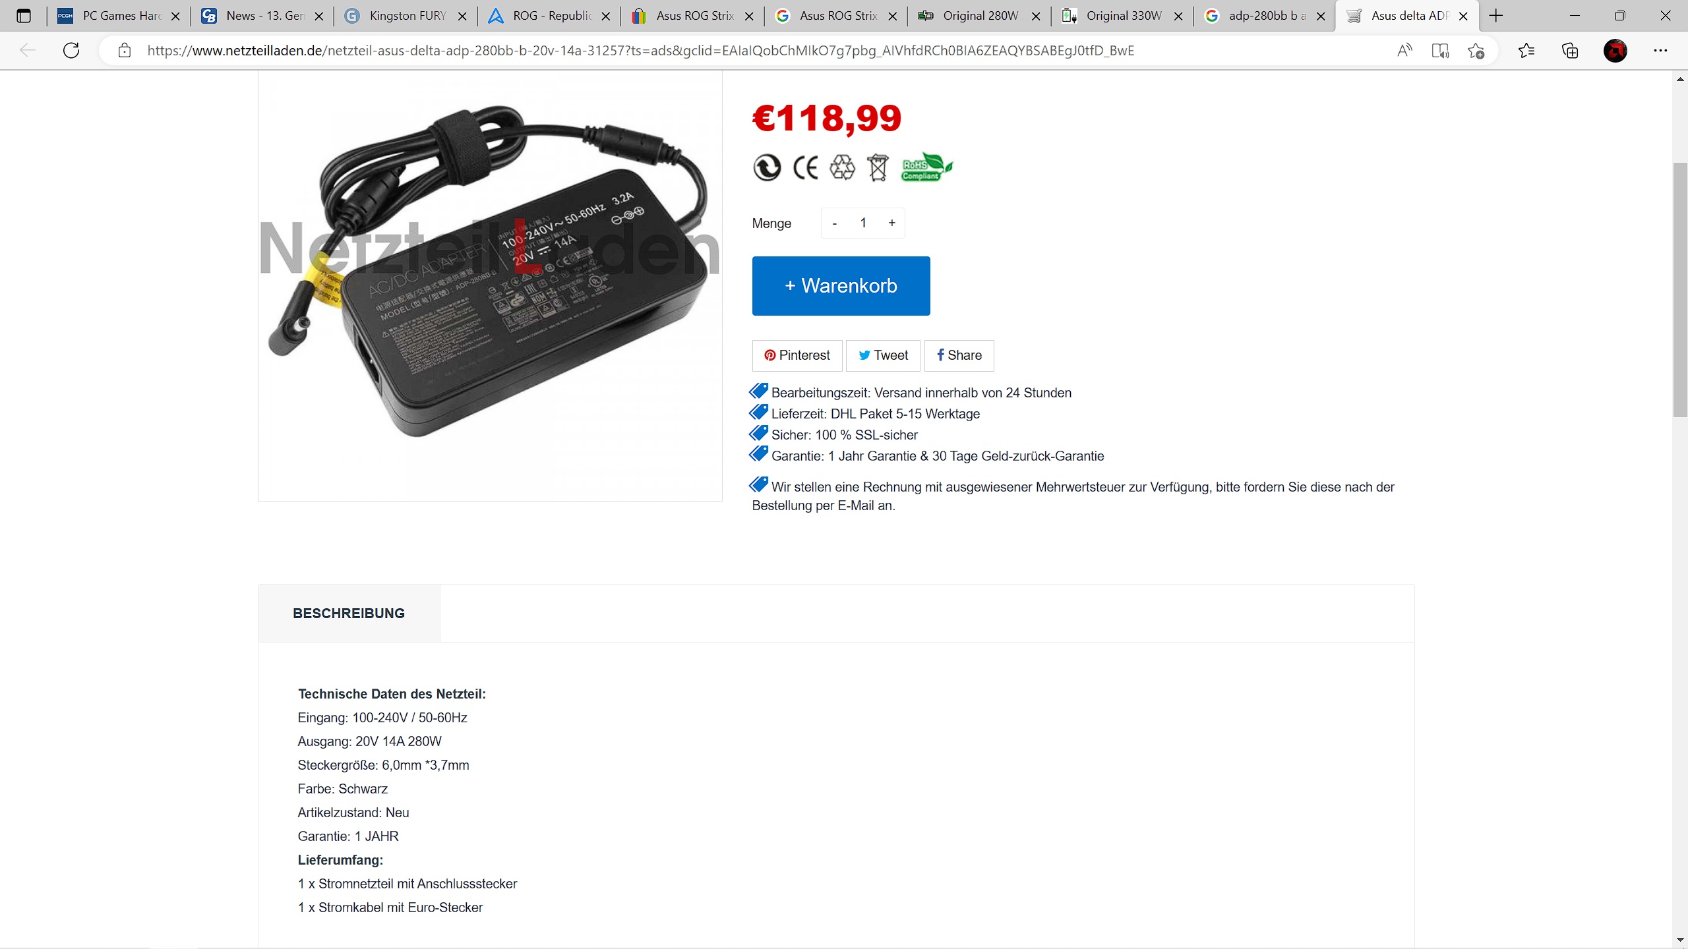Open the Read aloud icon in address bar
Screen dimensions: 1688x949
[1404, 50]
